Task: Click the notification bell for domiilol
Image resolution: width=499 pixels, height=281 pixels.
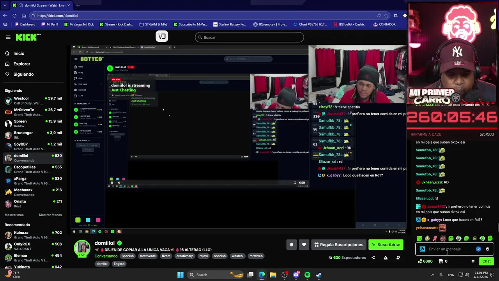Action: [291, 245]
